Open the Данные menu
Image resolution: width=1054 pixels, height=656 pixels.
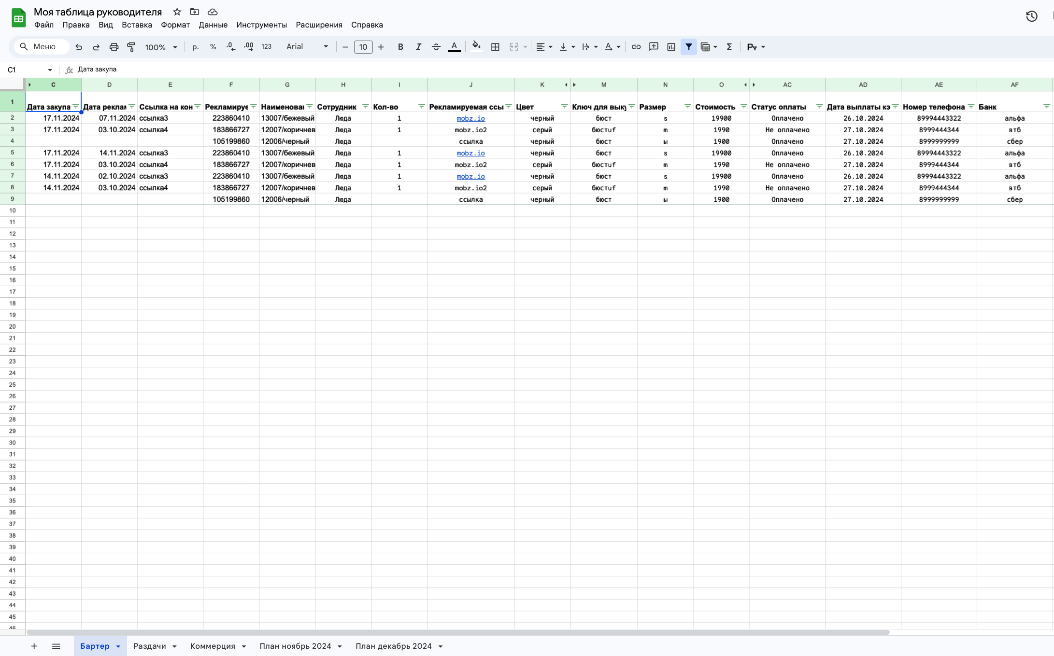click(213, 25)
